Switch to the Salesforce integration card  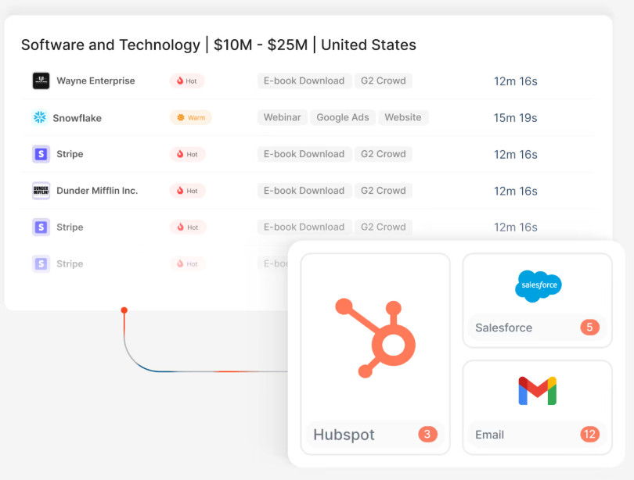[538, 300]
